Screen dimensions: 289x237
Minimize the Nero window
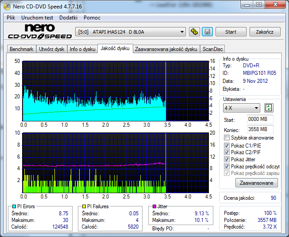click(247, 4)
